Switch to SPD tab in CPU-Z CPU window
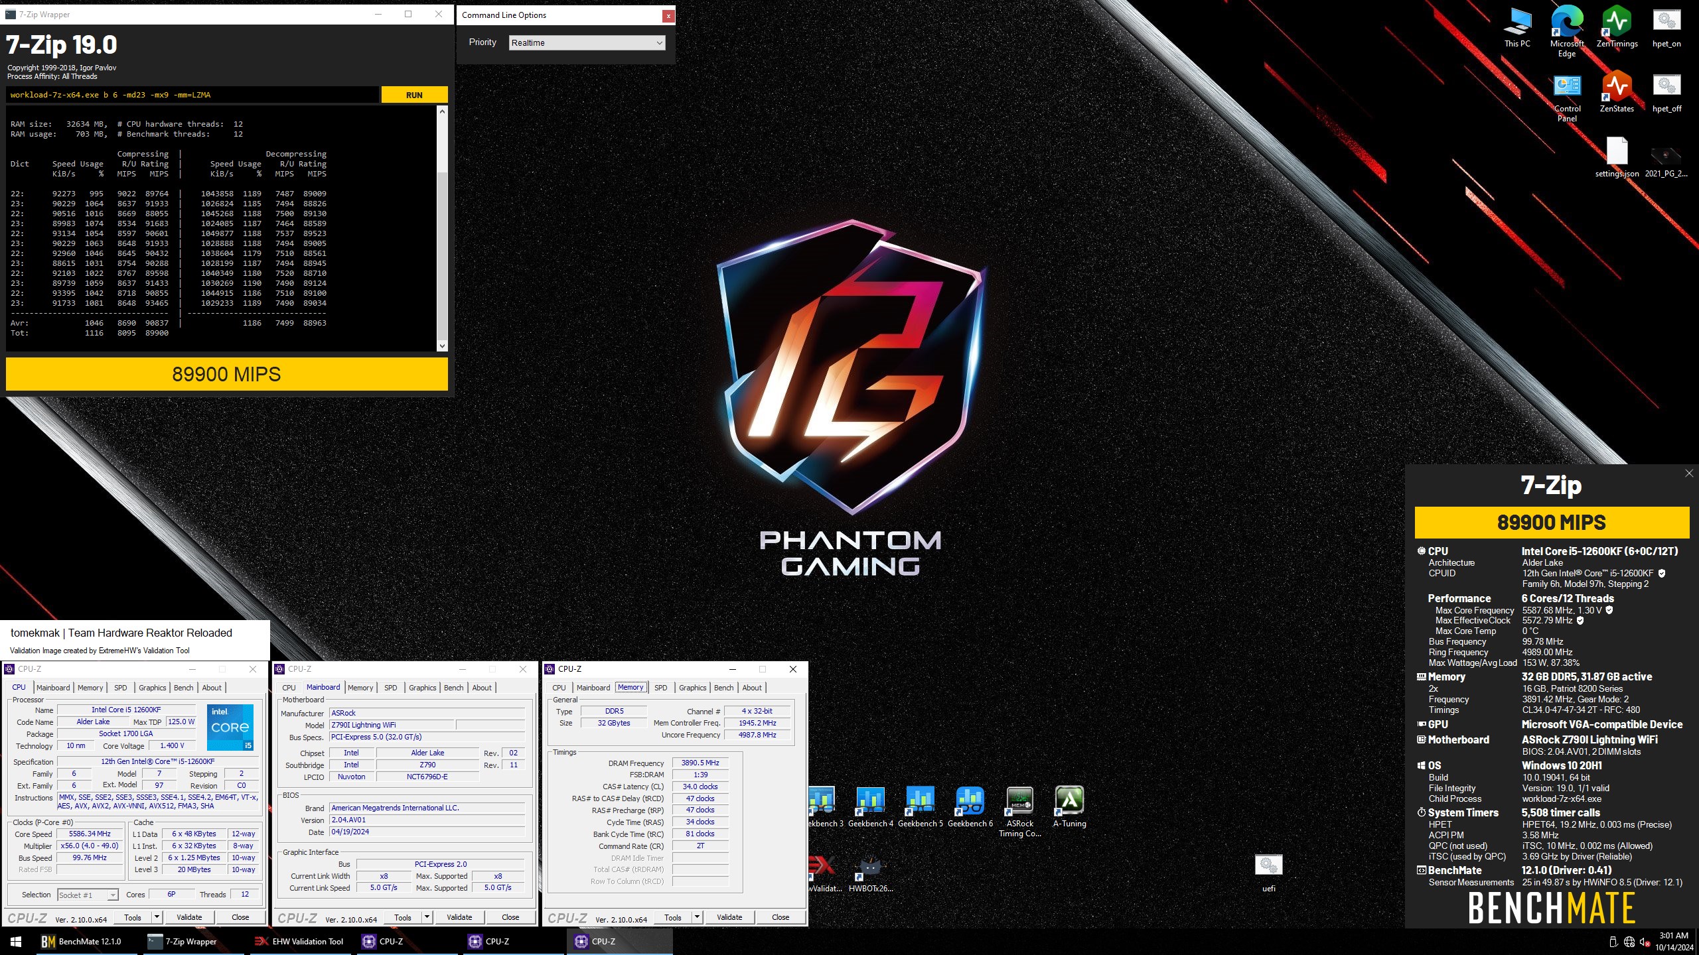Viewport: 1699px width, 955px height. (x=120, y=688)
